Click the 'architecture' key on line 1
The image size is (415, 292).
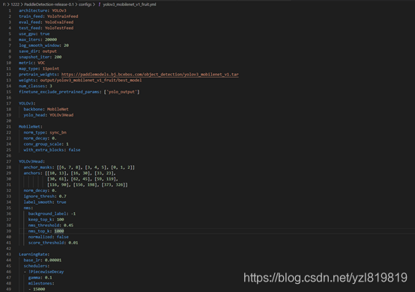pos(33,10)
